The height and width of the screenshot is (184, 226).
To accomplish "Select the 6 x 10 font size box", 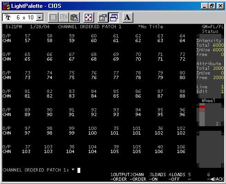I will click(23, 18).
